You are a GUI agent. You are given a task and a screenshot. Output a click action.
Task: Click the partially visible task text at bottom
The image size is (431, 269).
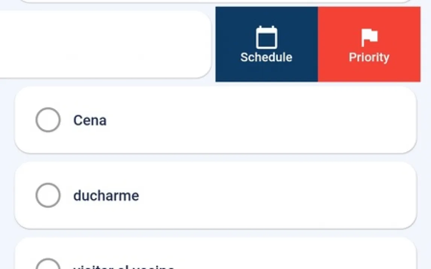(x=123, y=267)
